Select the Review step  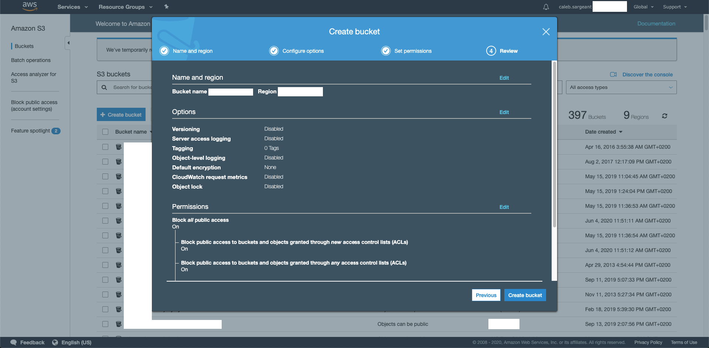click(x=502, y=51)
